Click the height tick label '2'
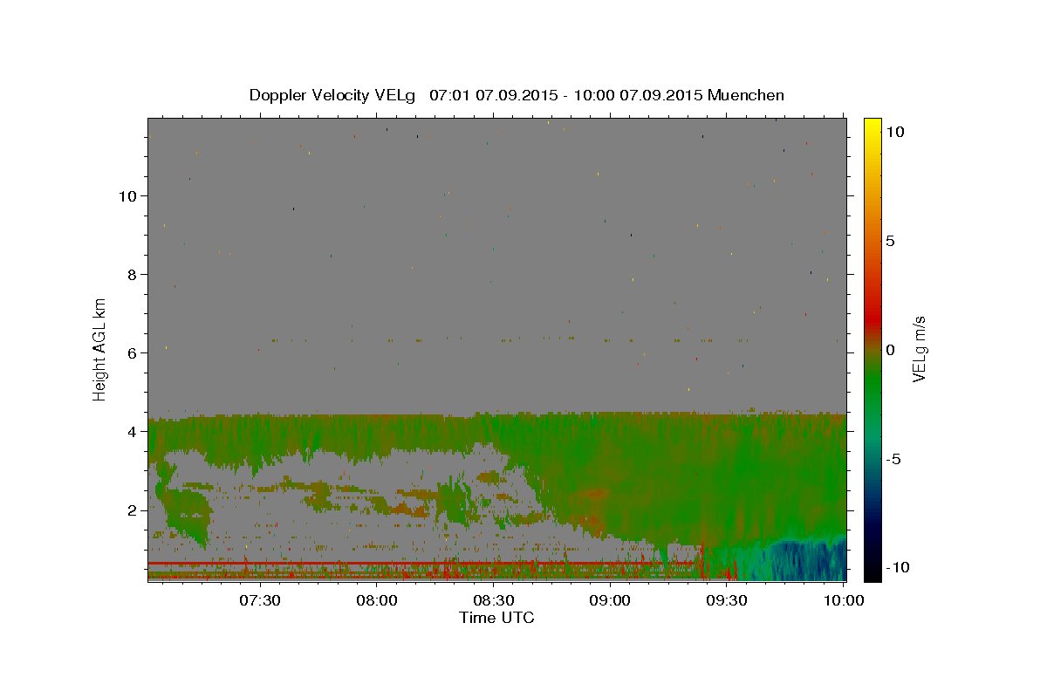The height and width of the screenshot is (698, 1047). pos(133,510)
